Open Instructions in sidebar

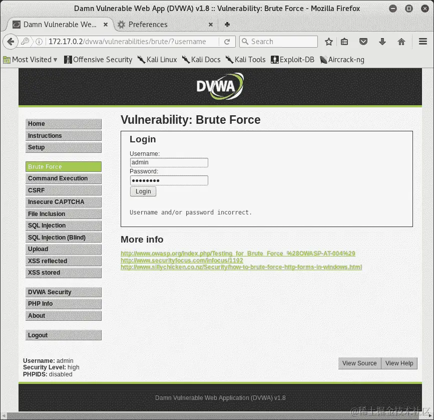pyautogui.click(x=64, y=136)
